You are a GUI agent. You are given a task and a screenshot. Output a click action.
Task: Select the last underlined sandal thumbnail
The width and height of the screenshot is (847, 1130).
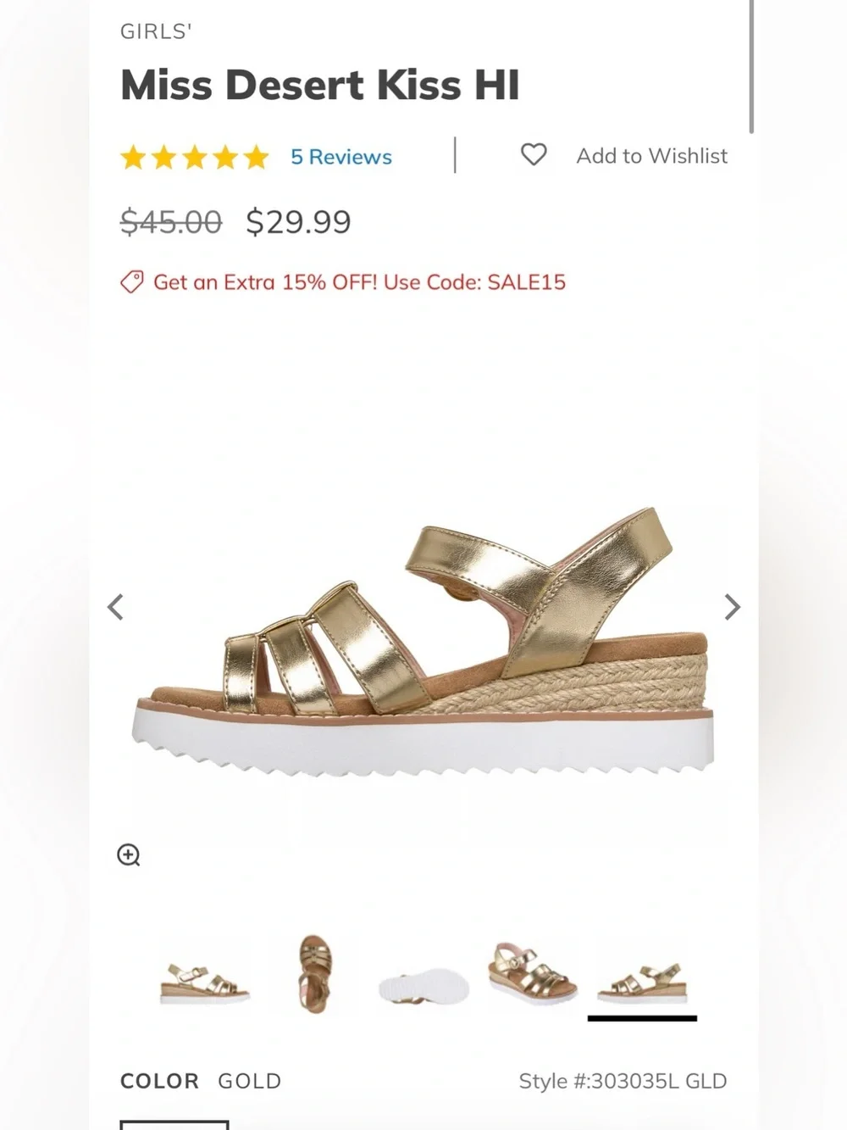642,983
